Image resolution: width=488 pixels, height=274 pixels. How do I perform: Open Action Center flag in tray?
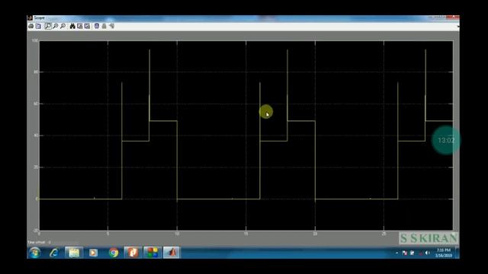(405, 253)
